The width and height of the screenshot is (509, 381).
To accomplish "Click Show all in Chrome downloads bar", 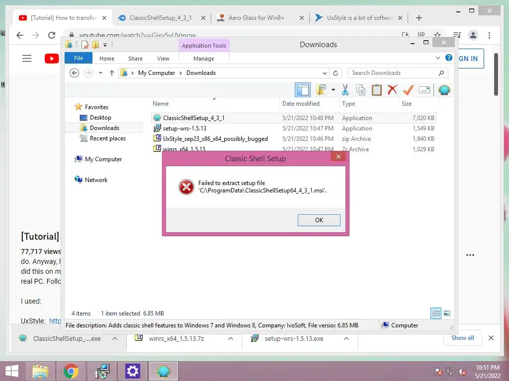I will point(463,337).
